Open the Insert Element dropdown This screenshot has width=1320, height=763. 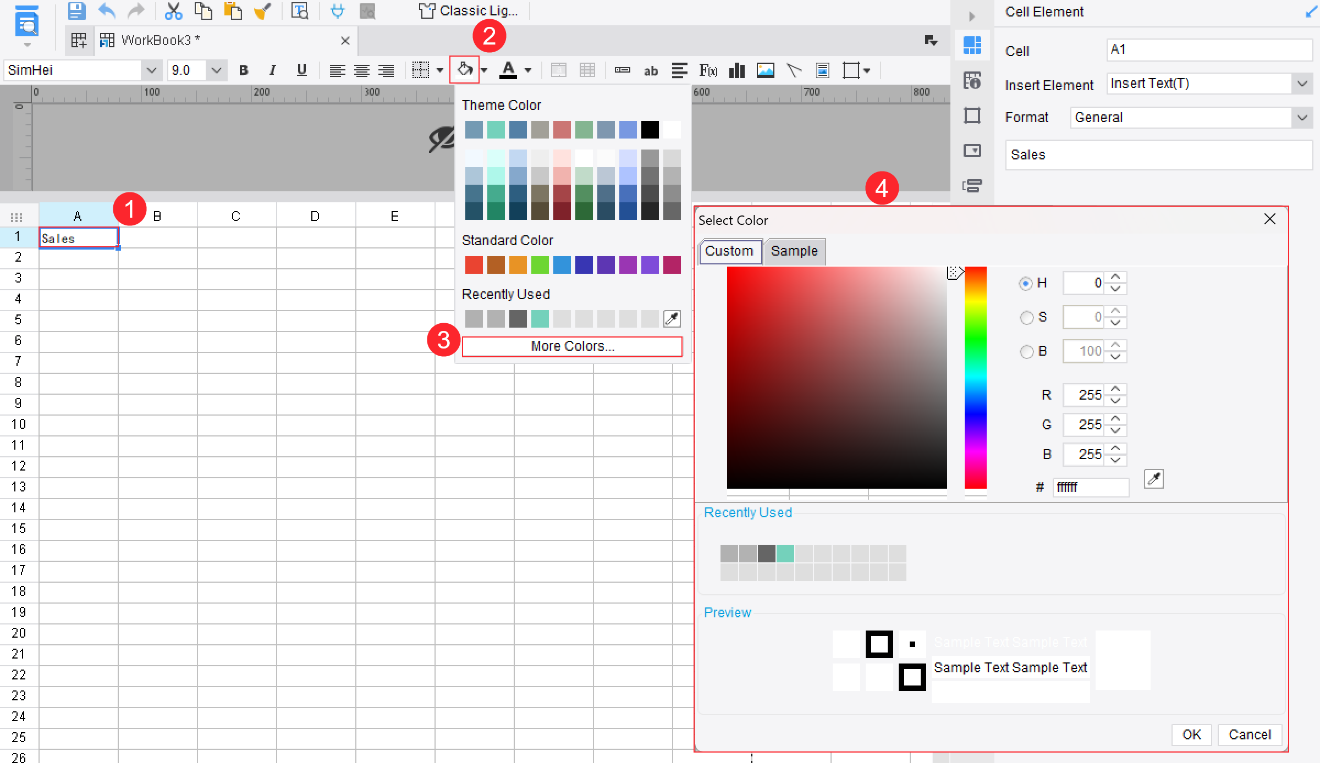pos(1302,84)
